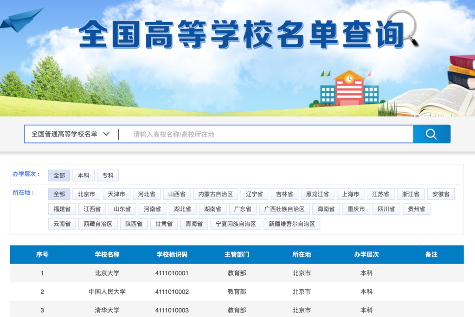Viewport: 475px width, 317px height.
Task: Select the 湖南省 filter tag
Action: 212,209
